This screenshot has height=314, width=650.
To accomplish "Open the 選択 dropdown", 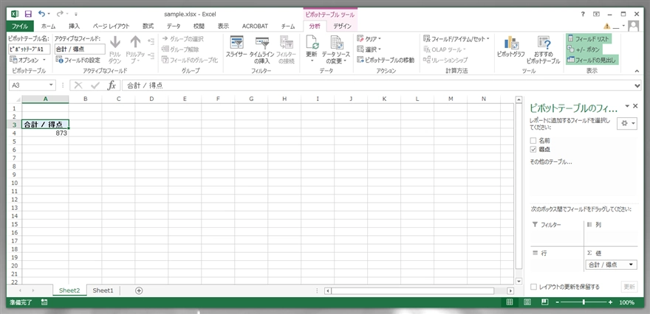I will pos(369,49).
